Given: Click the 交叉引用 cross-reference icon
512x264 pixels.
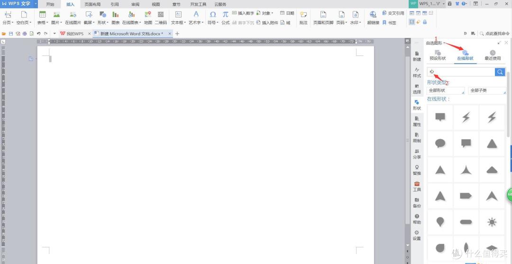Looking at the screenshot, I should pos(393,13).
